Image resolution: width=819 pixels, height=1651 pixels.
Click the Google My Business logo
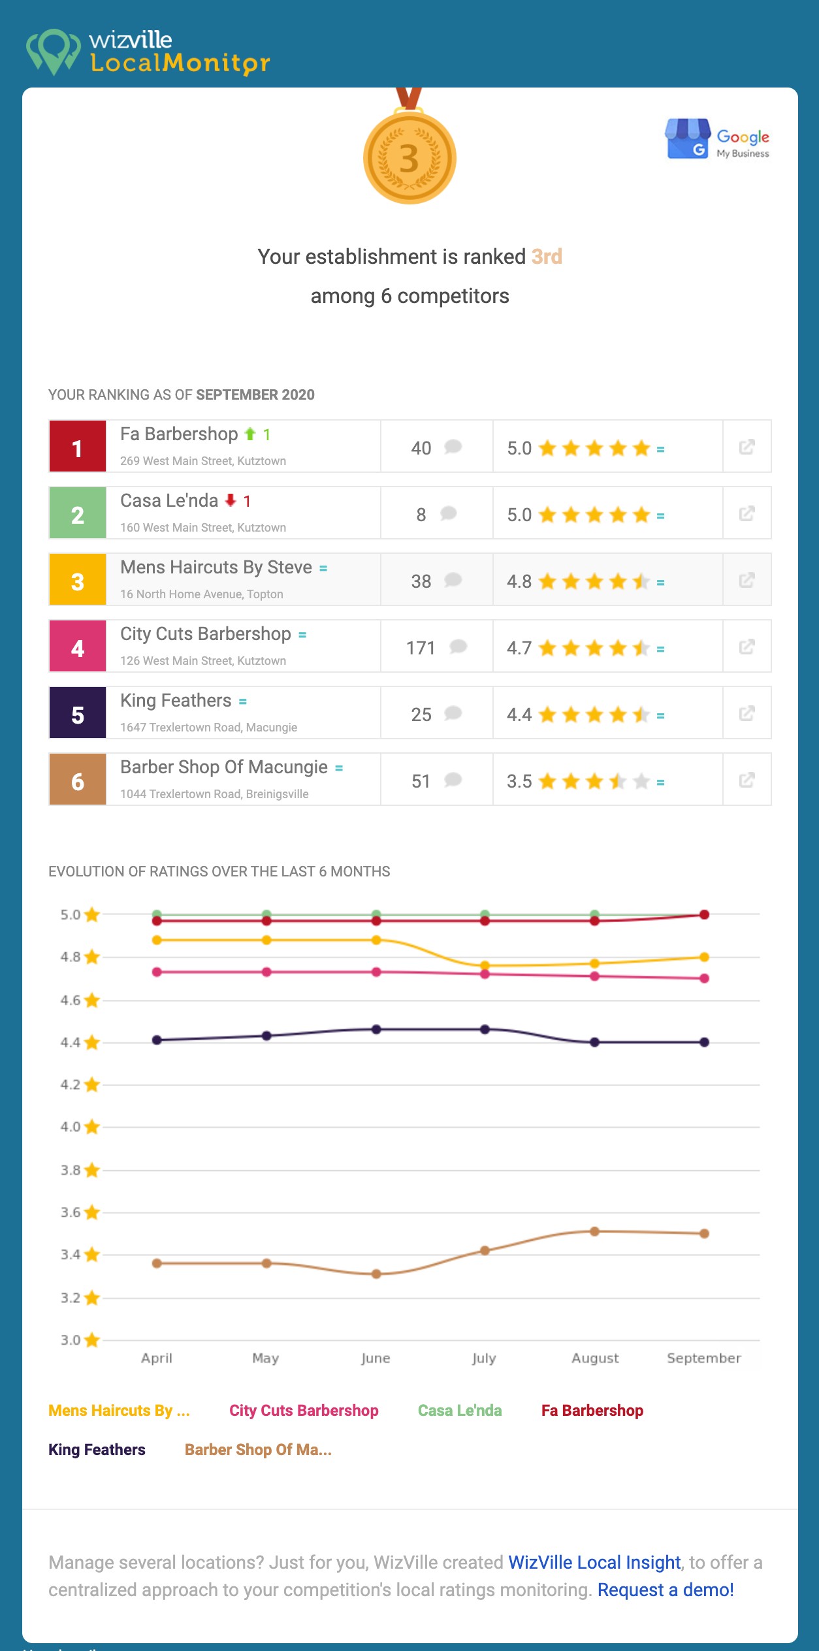717,138
